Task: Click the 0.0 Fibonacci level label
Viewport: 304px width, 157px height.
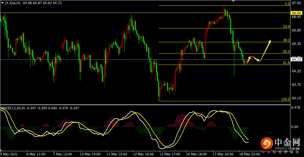Action: point(287,4)
